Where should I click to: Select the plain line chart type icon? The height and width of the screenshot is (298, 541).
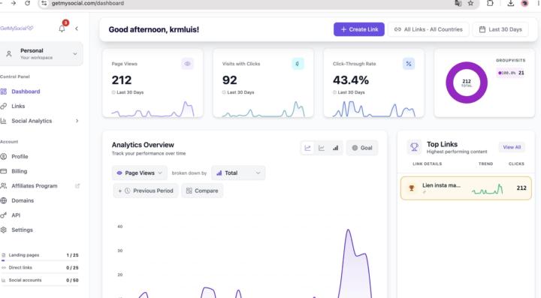coord(322,148)
